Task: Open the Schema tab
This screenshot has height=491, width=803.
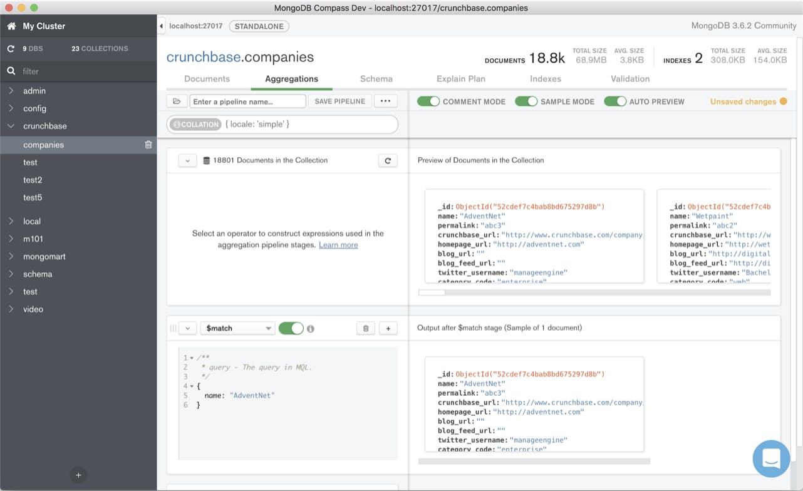Action: click(x=376, y=79)
